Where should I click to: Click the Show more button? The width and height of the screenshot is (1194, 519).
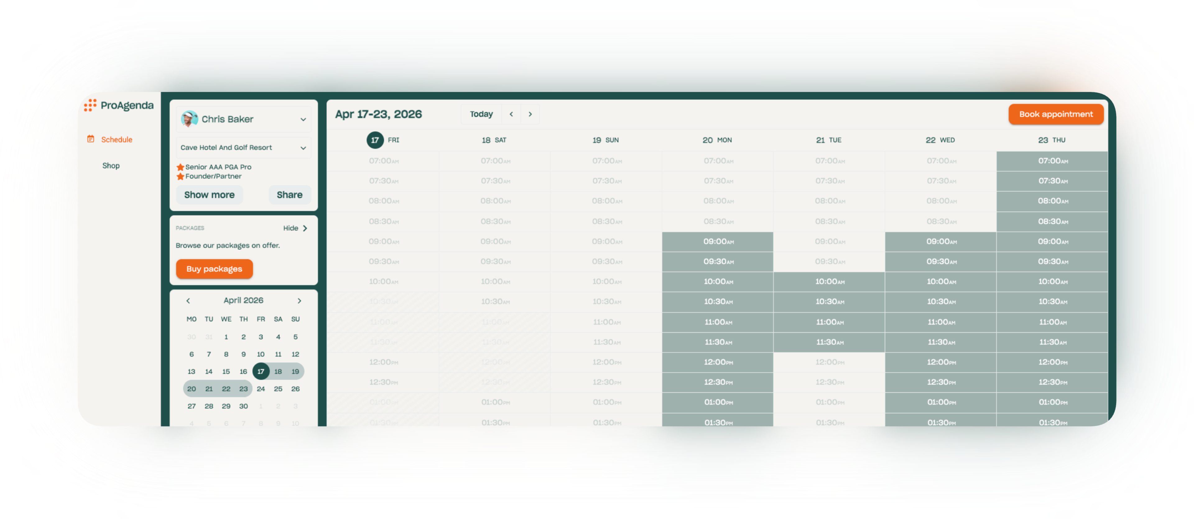[209, 195]
